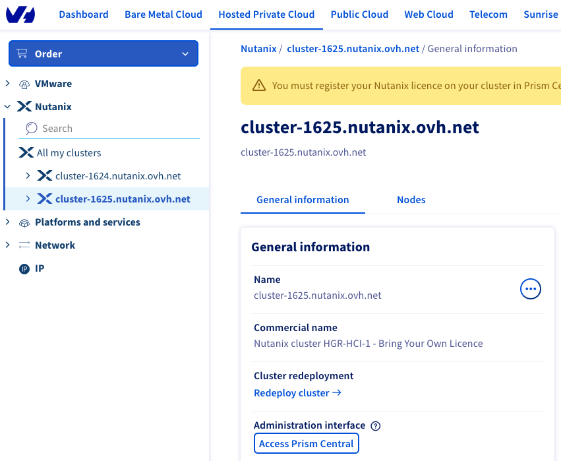
Task: Click the cluster-1625 subtitle under the page heading
Action: coord(303,152)
